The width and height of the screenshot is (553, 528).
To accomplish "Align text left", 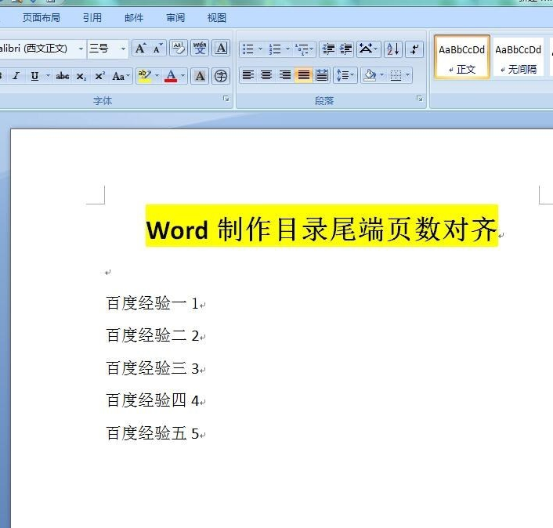I will [x=248, y=75].
